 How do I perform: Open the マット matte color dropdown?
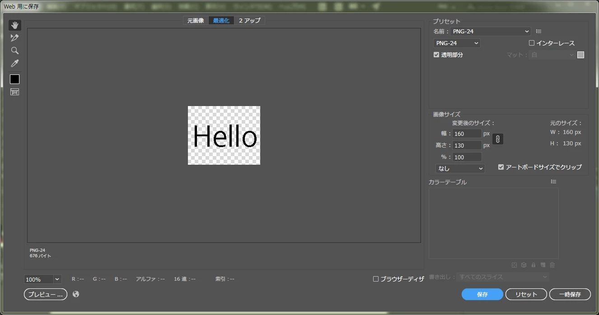(x=552, y=55)
